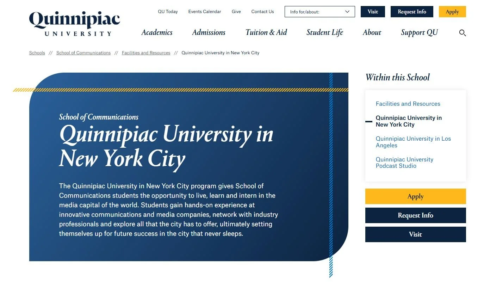The image size is (490, 282).
Task: Open the Events Calendar link
Action: coord(205,12)
